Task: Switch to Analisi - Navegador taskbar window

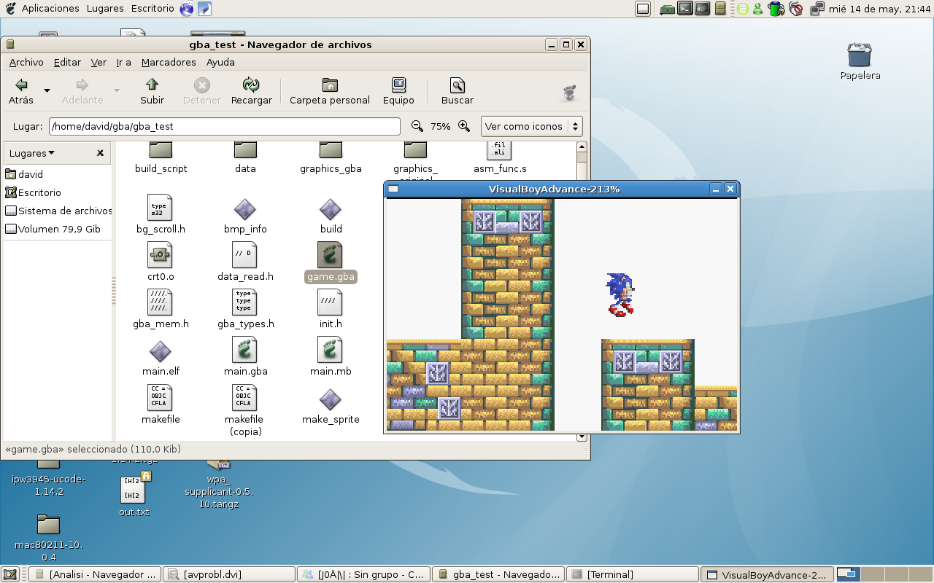Action: (x=95, y=574)
